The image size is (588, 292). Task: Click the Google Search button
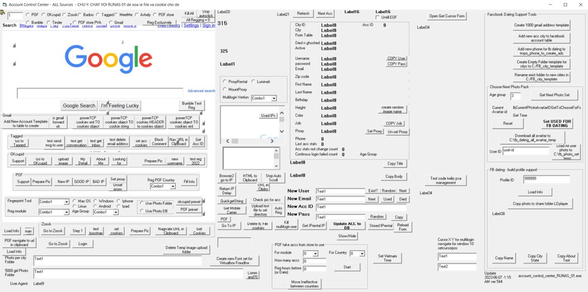[79, 106]
